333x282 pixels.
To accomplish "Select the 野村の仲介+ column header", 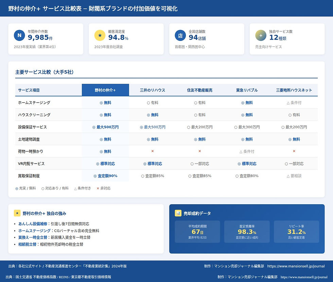I will point(105,90).
